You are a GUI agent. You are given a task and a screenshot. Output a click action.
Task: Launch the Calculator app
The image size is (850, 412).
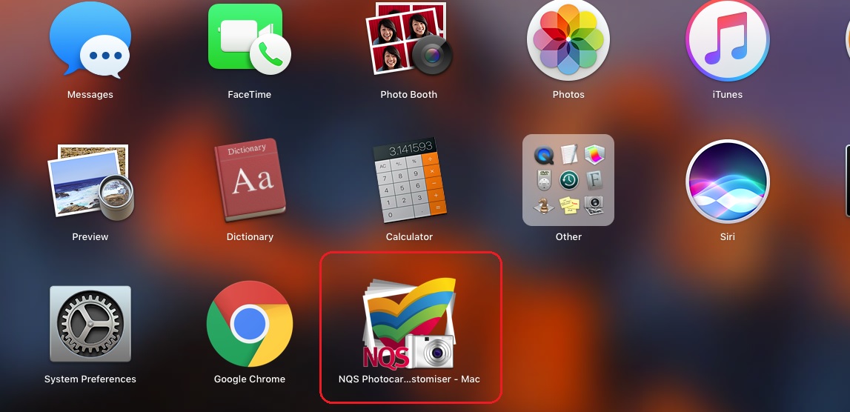409,181
